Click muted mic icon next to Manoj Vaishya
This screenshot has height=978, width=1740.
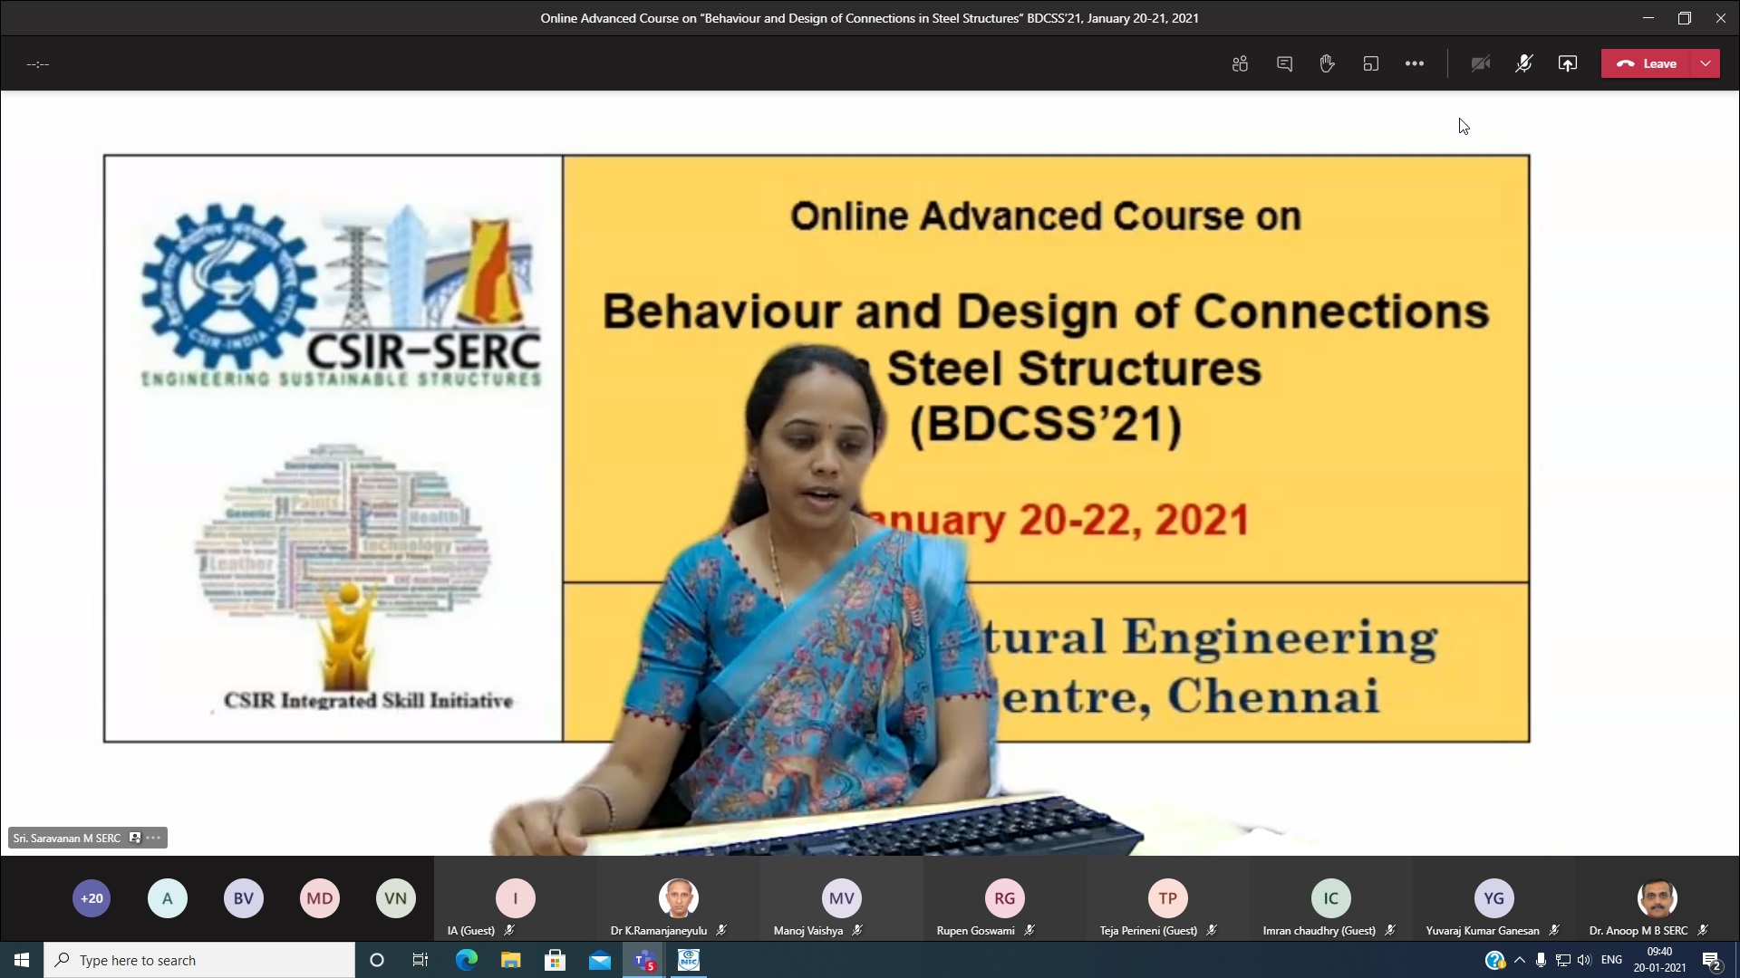(857, 930)
